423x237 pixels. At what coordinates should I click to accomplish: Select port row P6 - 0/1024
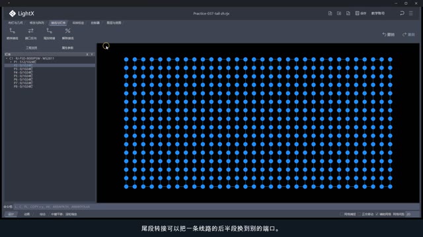[50, 80]
